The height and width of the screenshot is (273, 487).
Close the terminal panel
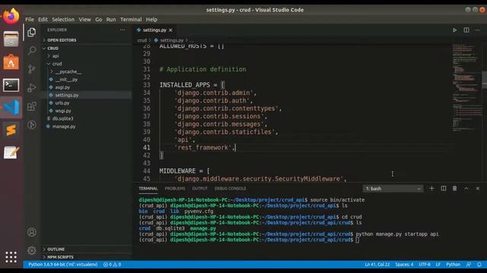pyautogui.click(x=478, y=188)
